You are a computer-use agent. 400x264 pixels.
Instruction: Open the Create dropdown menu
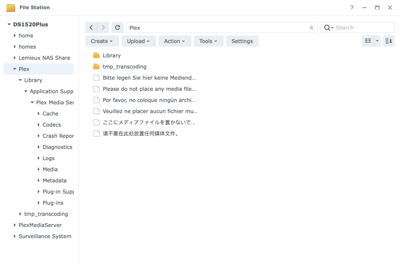point(102,41)
